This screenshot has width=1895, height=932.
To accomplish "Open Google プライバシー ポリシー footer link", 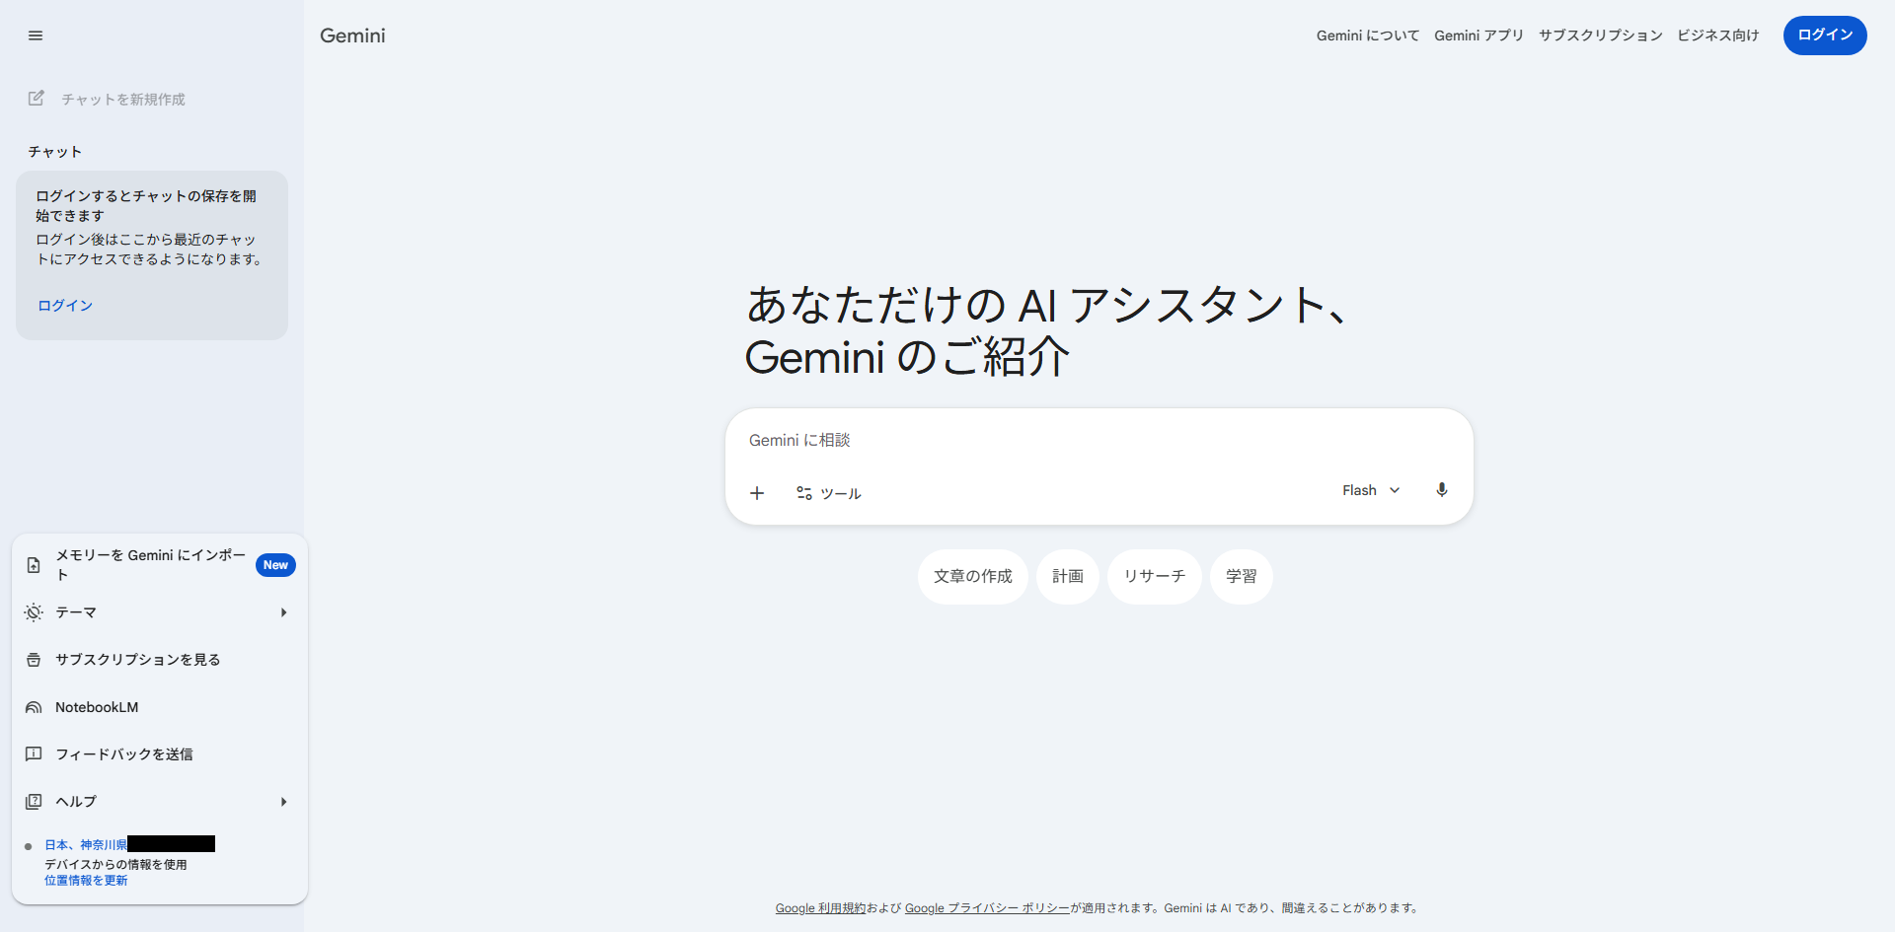I will [x=987, y=908].
